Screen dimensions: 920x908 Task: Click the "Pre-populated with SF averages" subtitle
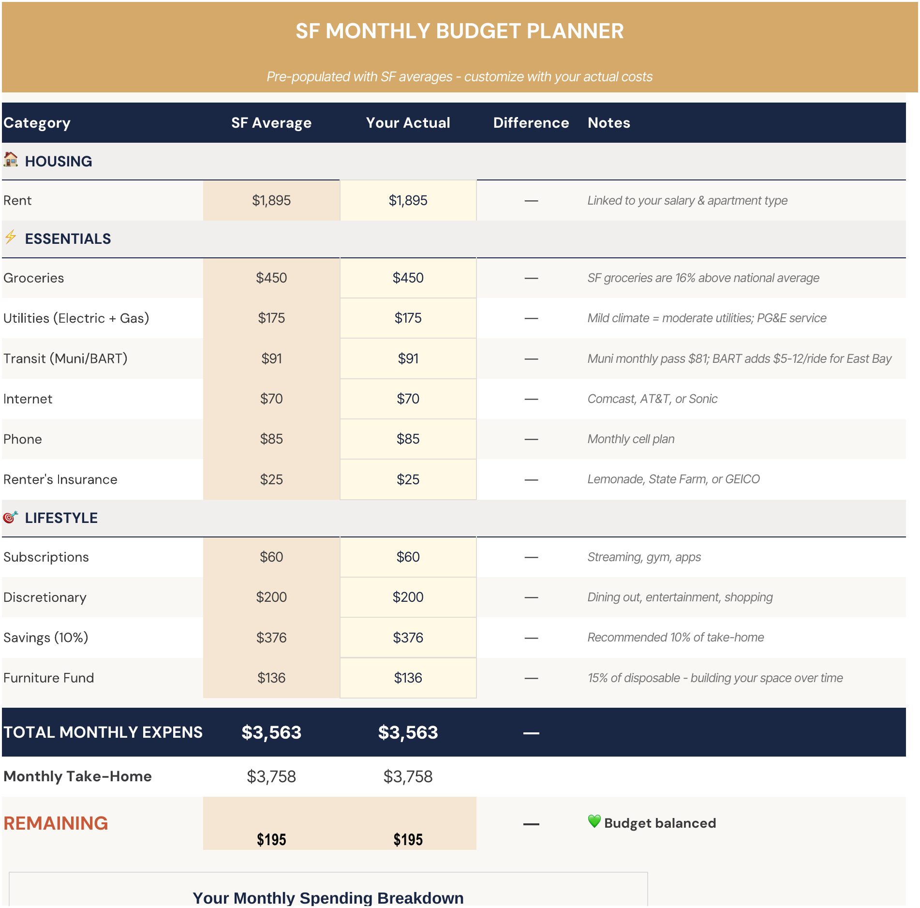coord(460,77)
